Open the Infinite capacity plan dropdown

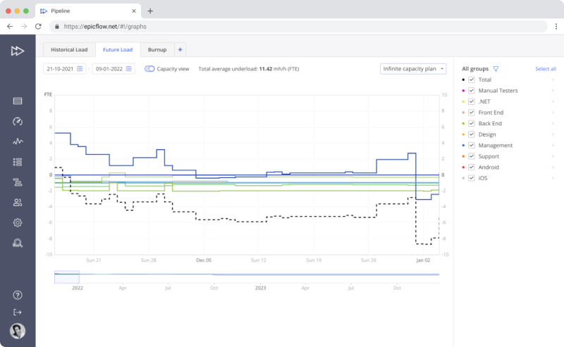click(x=412, y=69)
